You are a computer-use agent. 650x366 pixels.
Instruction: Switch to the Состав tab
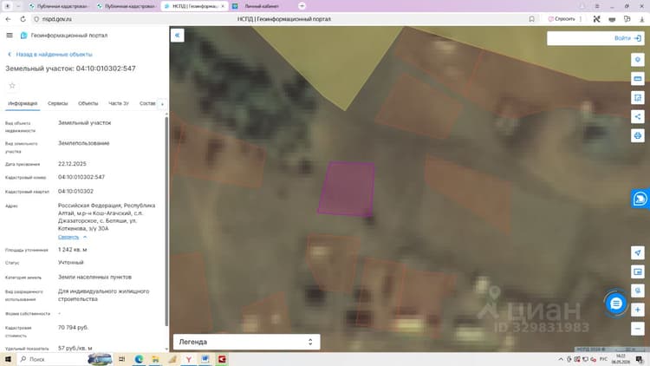147,103
